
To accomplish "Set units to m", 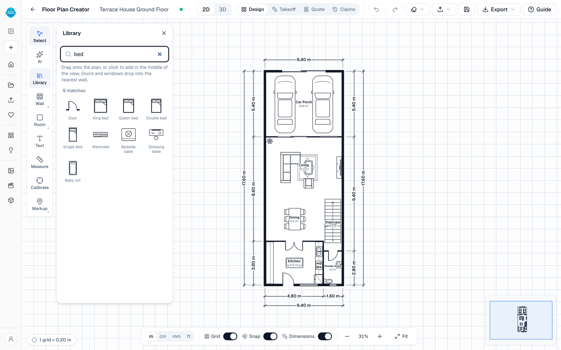I will 151,336.
